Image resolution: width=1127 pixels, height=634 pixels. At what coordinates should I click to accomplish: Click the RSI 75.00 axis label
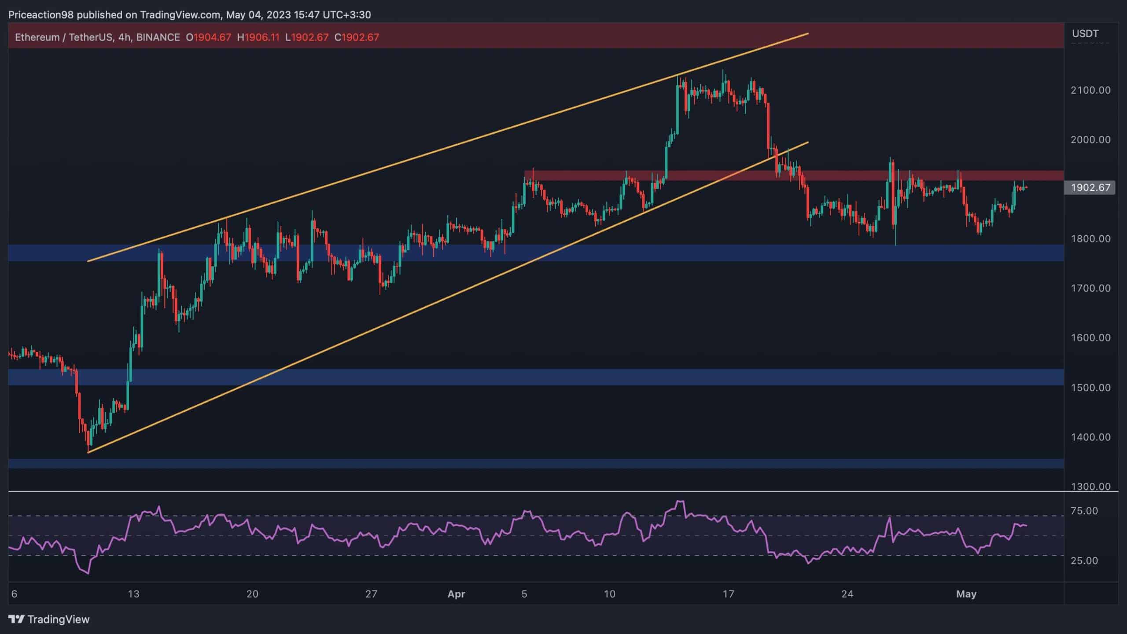pyautogui.click(x=1084, y=511)
